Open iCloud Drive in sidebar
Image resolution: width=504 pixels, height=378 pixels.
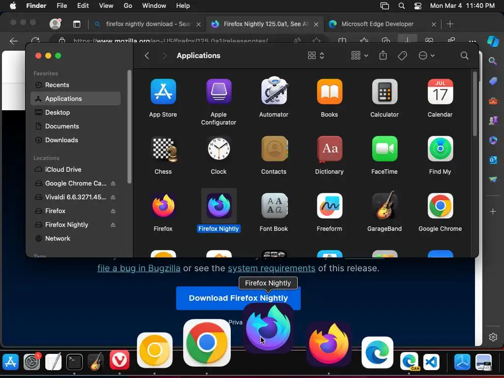pos(75,169)
